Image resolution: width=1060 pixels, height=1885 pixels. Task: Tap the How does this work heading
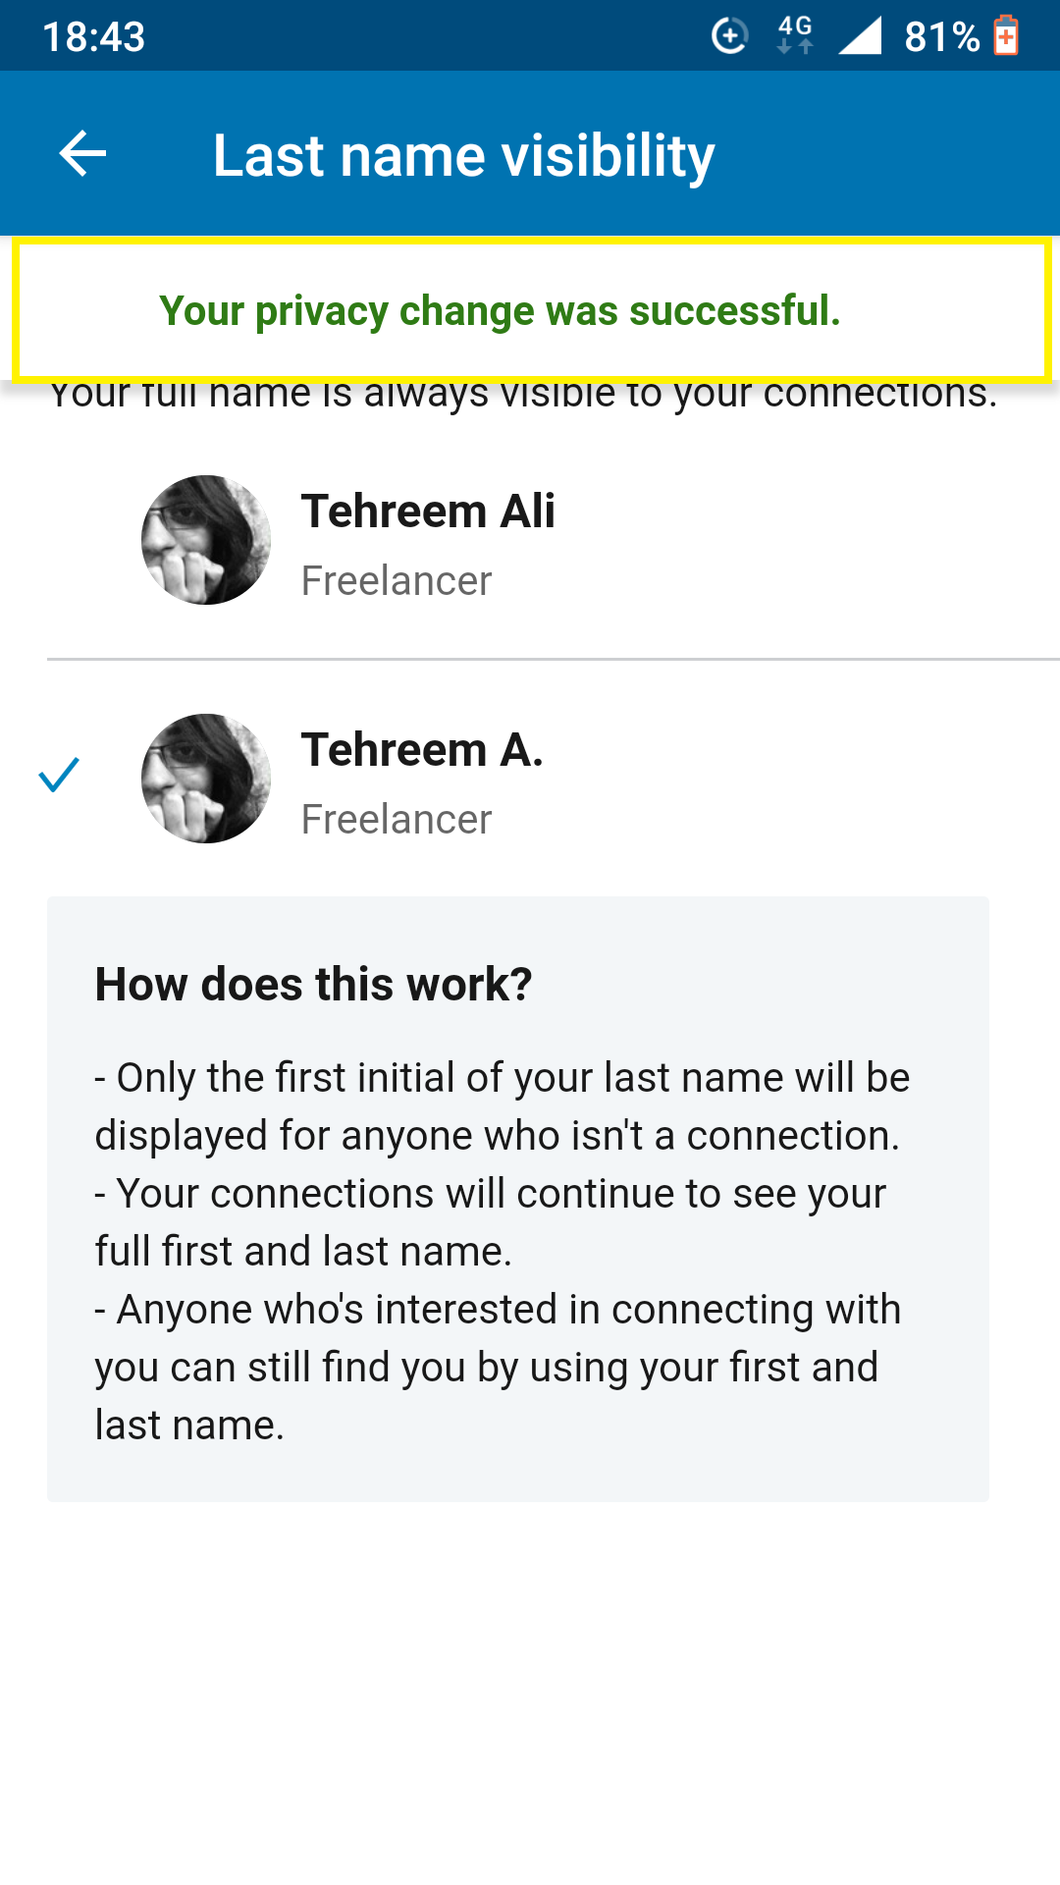[x=313, y=984]
